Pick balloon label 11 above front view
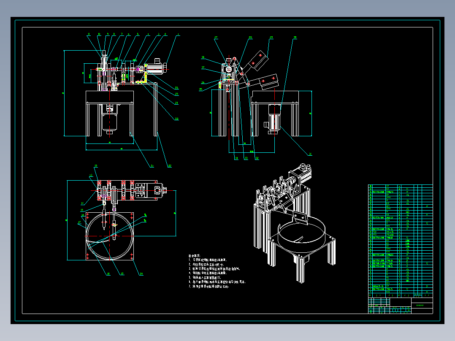This screenshot has width=455, height=341. point(89,34)
